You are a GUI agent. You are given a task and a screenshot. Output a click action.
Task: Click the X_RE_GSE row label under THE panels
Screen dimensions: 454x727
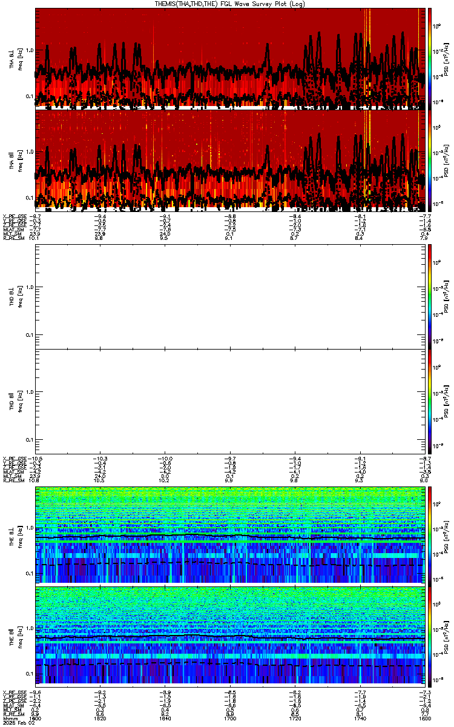(15, 692)
